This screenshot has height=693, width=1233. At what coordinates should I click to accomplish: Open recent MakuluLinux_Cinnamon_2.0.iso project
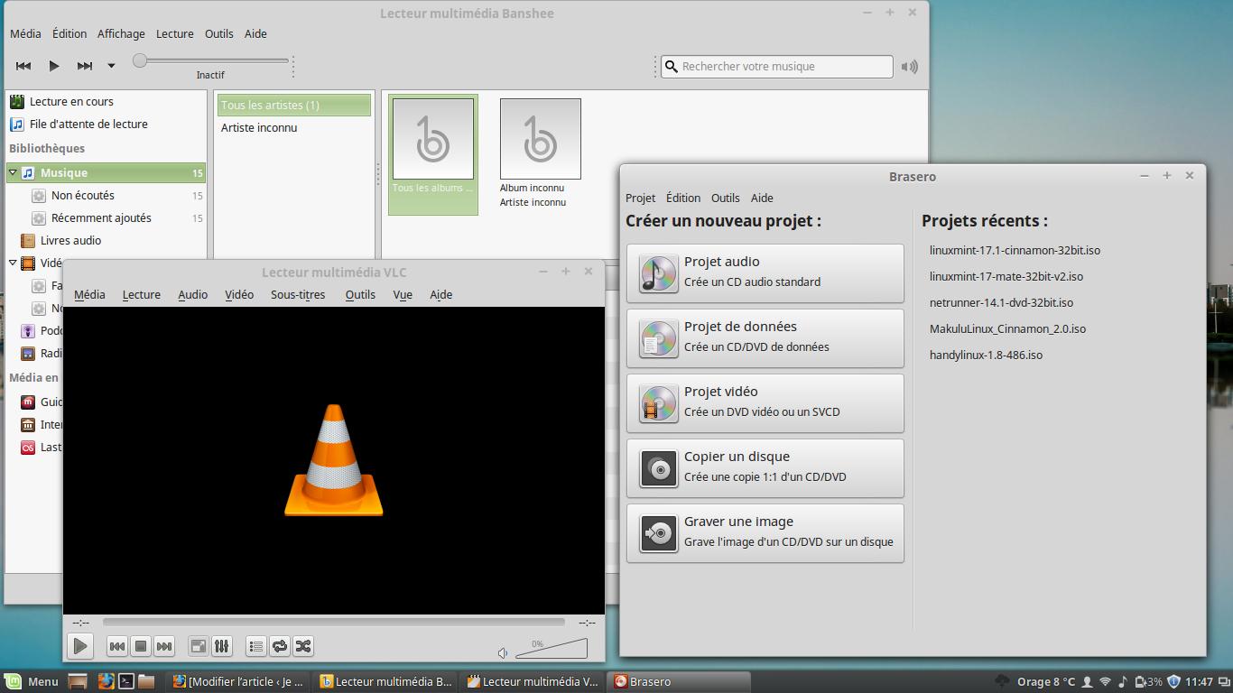pos(1007,328)
